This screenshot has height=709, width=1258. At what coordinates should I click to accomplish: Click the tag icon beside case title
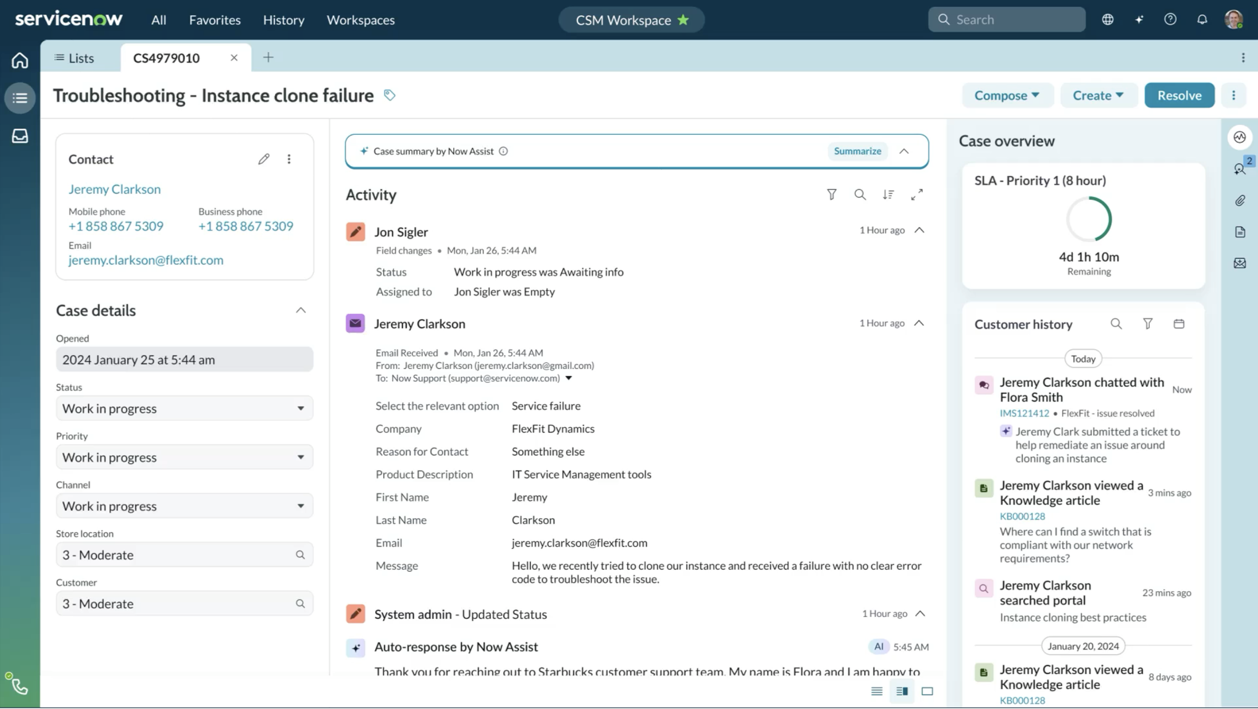pyautogui.click(x=390, y=95)
